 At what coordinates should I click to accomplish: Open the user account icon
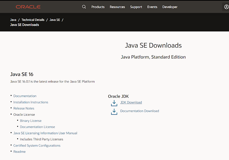click(x=226, y=7)
